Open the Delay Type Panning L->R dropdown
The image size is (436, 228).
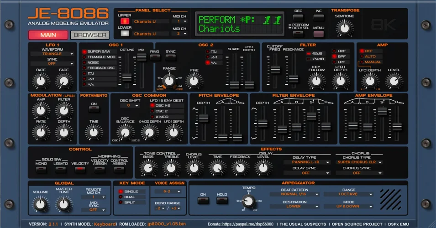(x=307, y=162)
